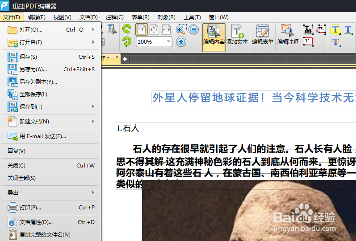This screenshot has width=356, height=241.
Task: Zoom out with minus button
Action: click(193, 29)
